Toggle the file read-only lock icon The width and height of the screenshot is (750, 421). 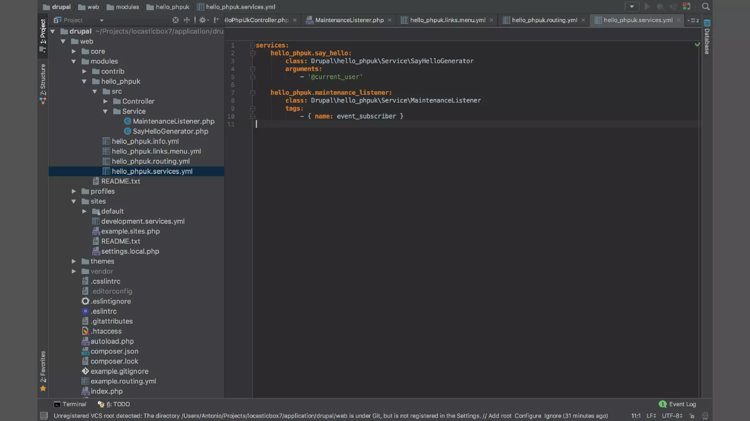692,416
